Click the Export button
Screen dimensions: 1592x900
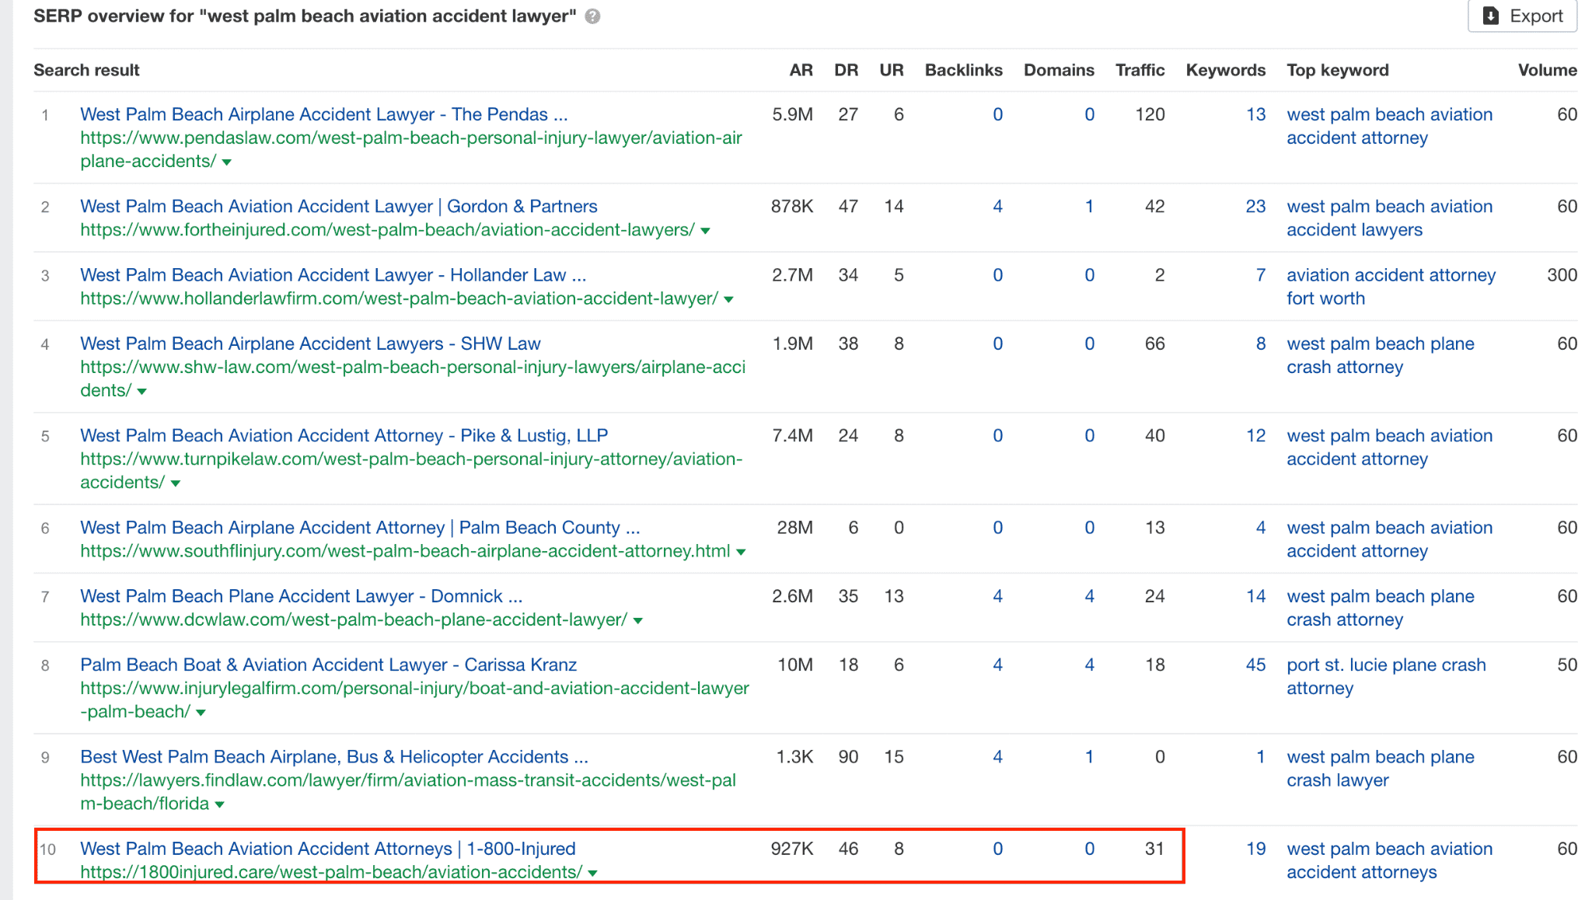pyautogui.click(x=1522, y=16)
